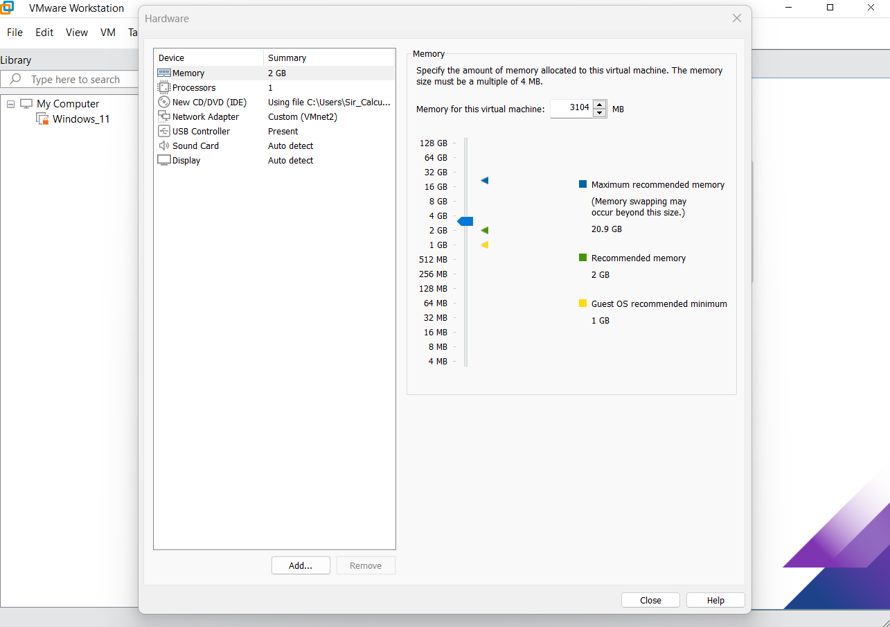This screenshot has width=890, height=627.
Task: Click the Sound Card speaker icon
Action: coord(164,145)
